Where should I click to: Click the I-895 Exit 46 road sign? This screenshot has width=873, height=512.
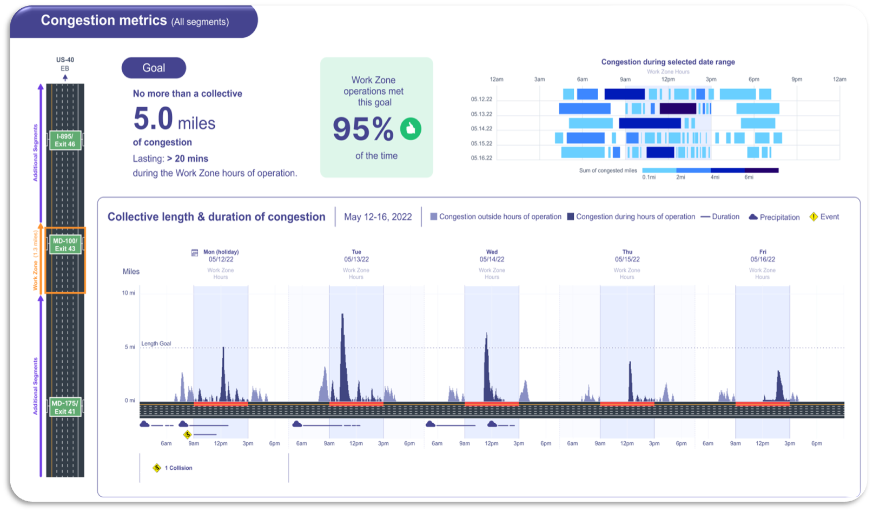[65, 140]
